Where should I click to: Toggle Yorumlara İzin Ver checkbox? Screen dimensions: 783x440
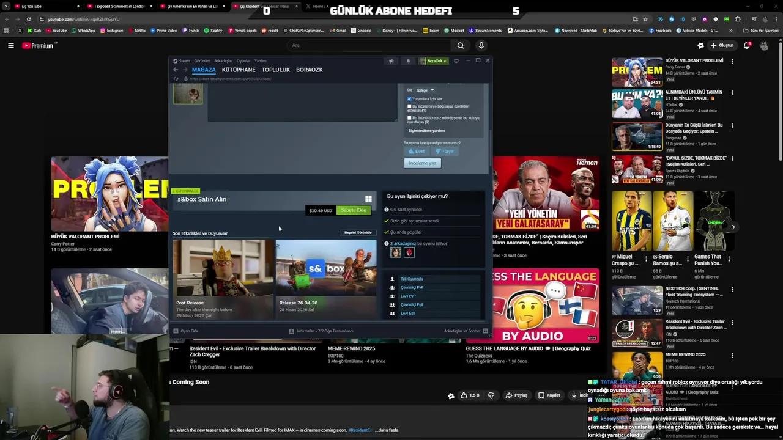pyautogui.click(x=409, y=99)
